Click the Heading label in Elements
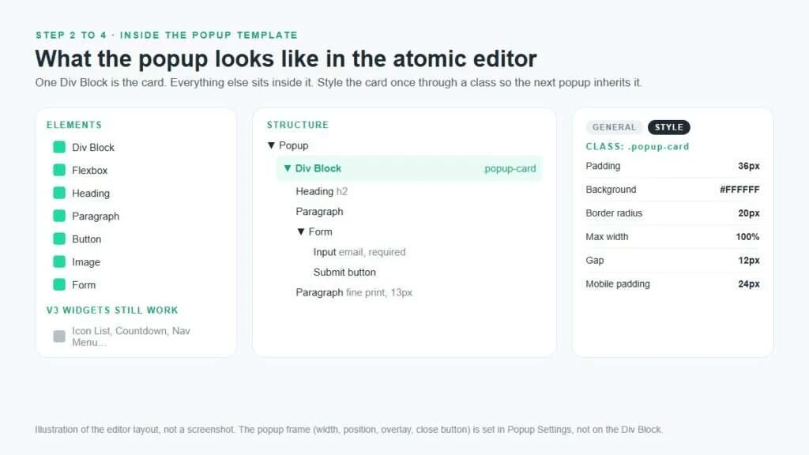 [91, 194]
